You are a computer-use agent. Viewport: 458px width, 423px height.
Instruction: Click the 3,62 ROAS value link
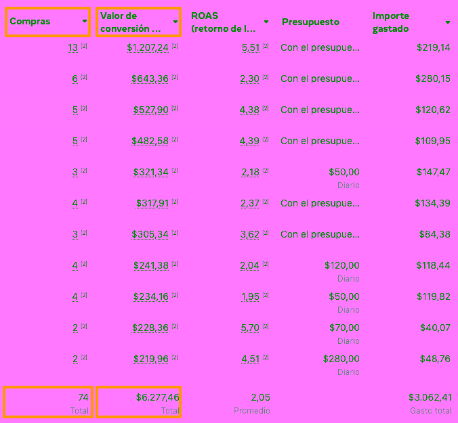pos(249,234)
